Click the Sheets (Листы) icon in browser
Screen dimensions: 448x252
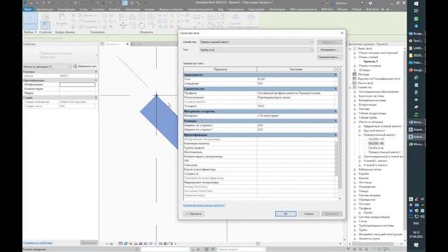click(355, 83)
